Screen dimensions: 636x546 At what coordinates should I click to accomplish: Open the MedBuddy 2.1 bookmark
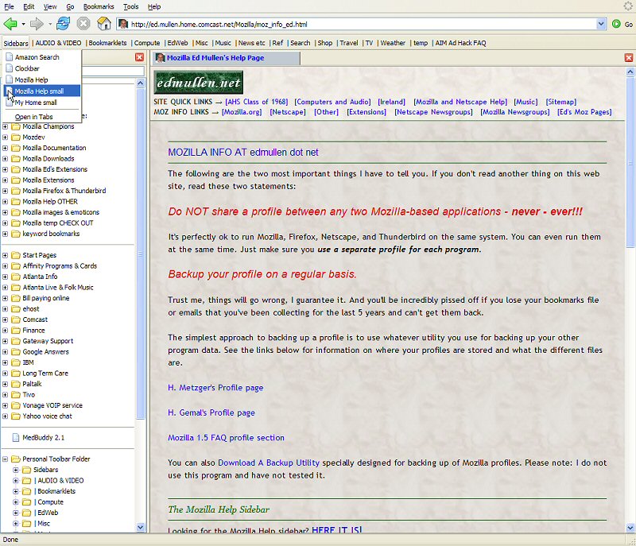coord(44,437)
